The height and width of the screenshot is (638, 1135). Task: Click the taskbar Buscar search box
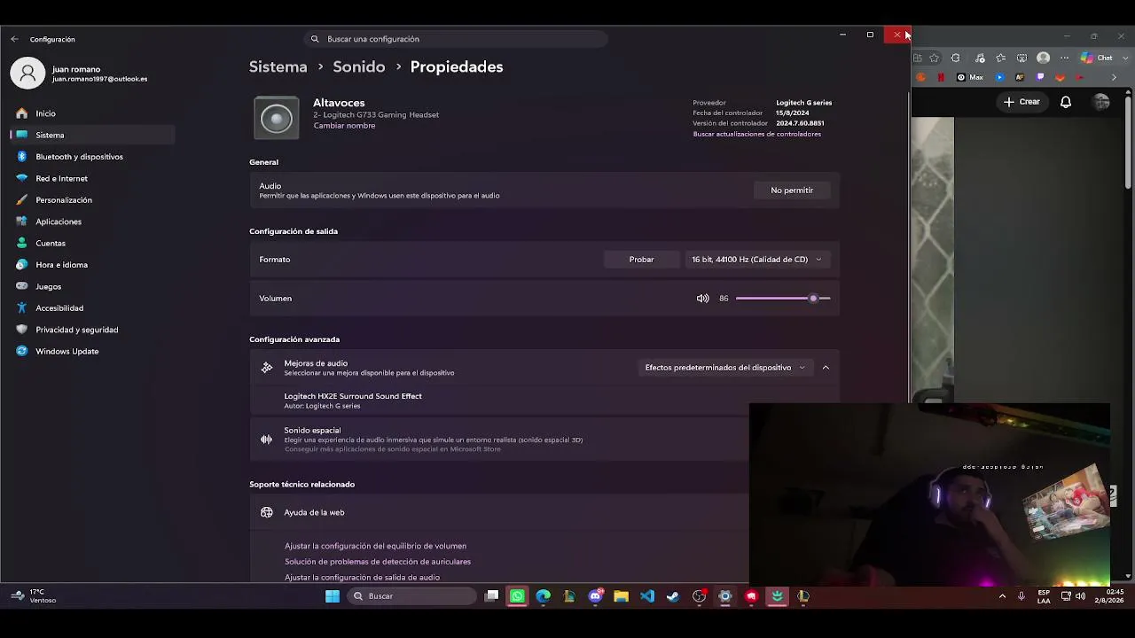click(x=411, y=596)
